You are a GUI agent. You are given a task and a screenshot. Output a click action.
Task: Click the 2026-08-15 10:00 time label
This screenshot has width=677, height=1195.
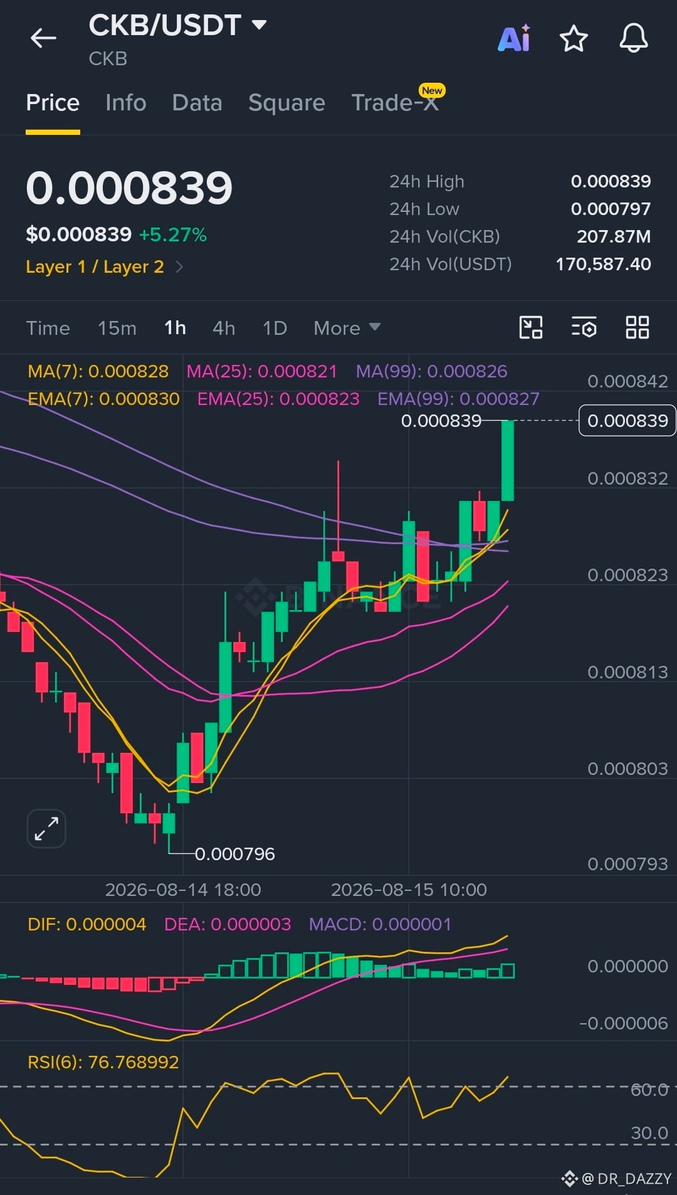(409, 890)
